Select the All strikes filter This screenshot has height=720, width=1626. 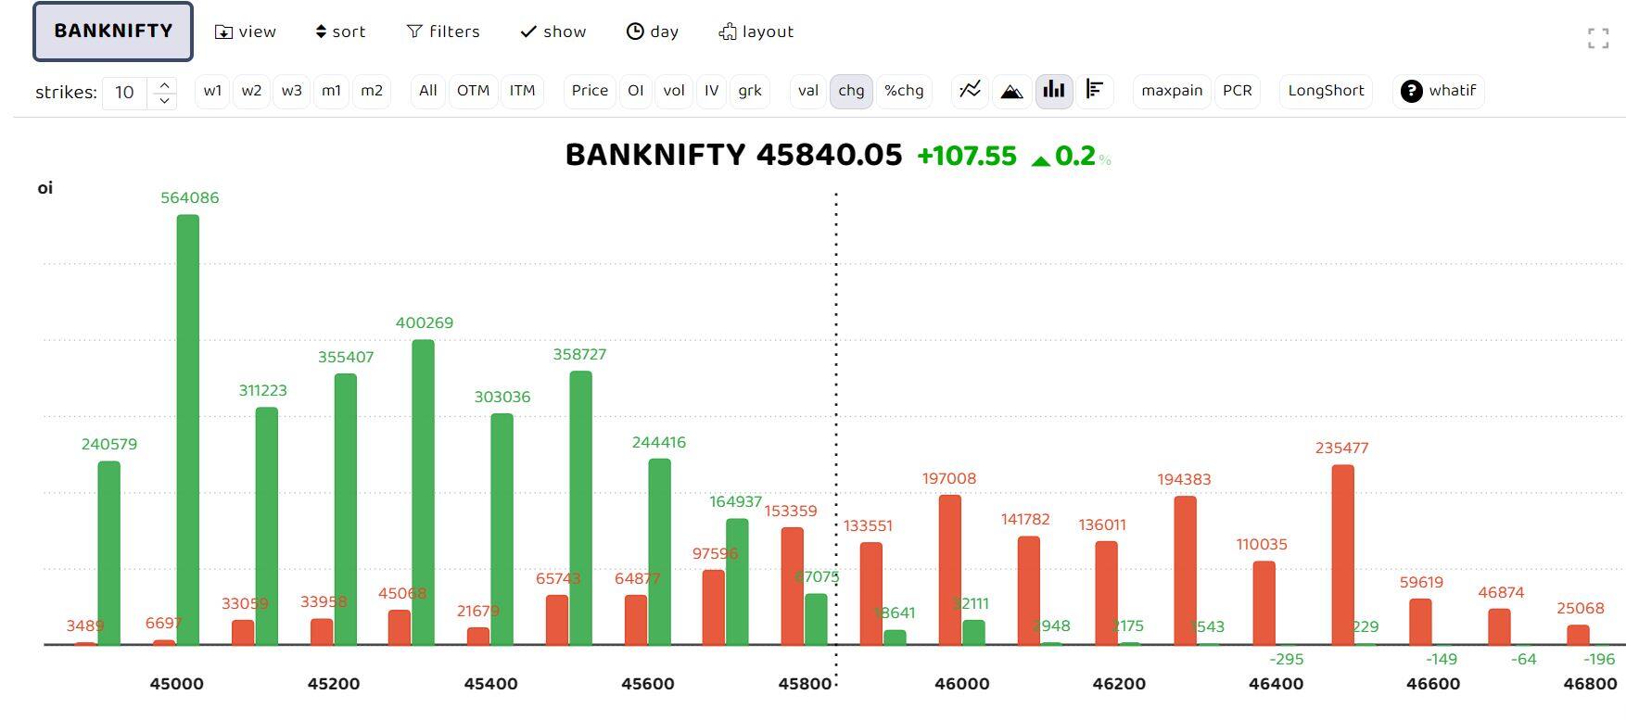(x=427, y=91)
